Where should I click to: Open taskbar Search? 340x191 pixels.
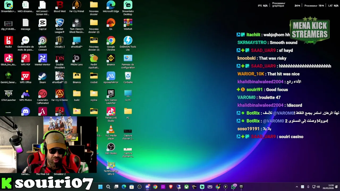(108, 187)
